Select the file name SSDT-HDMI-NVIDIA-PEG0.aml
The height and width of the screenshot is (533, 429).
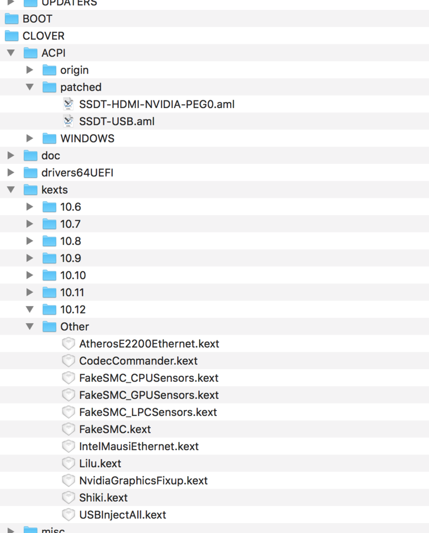[157, 104]
